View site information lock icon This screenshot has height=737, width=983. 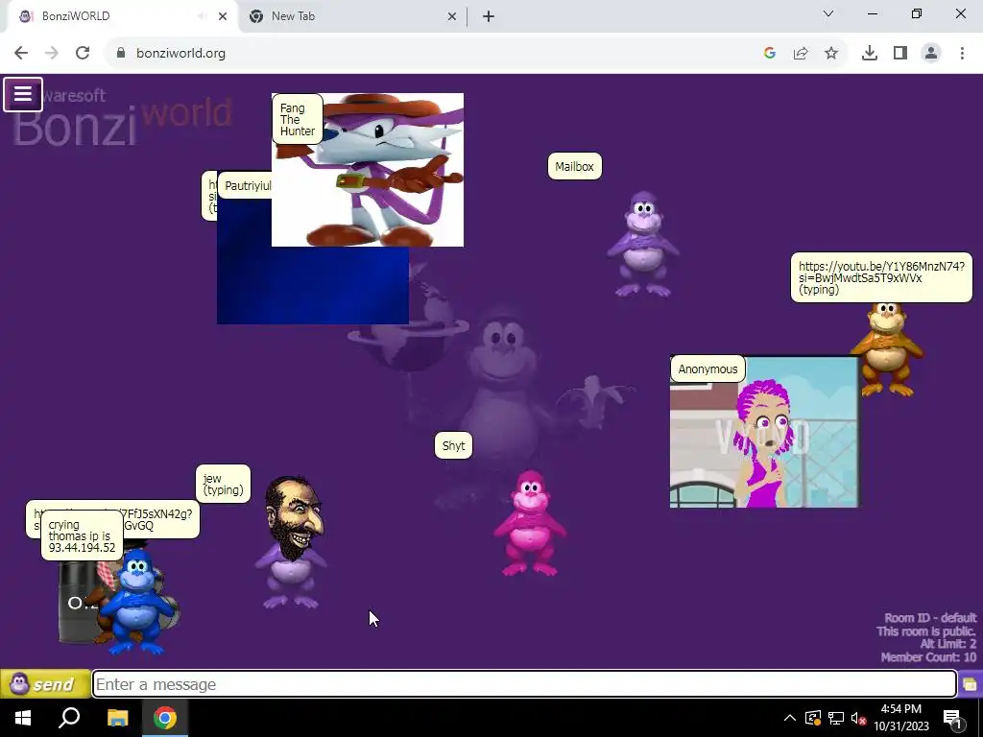click(x=121, y=53)
